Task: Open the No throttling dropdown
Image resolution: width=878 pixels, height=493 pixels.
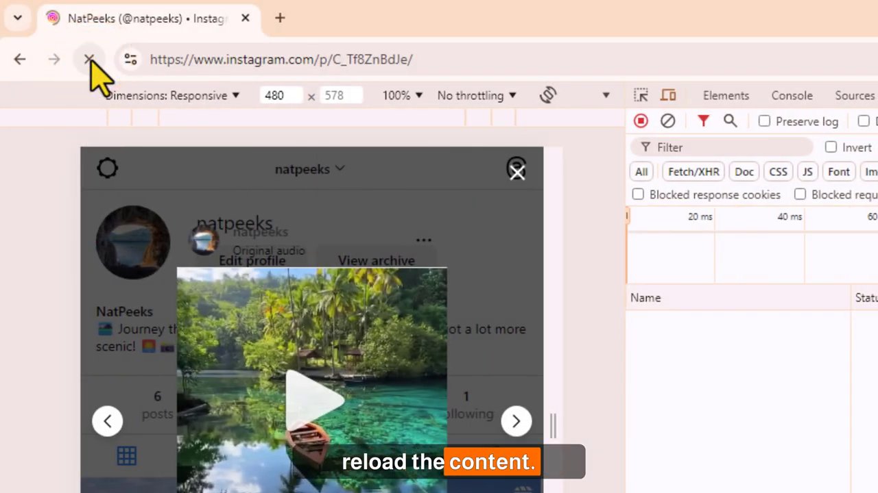Action: [x=475, y=95]
